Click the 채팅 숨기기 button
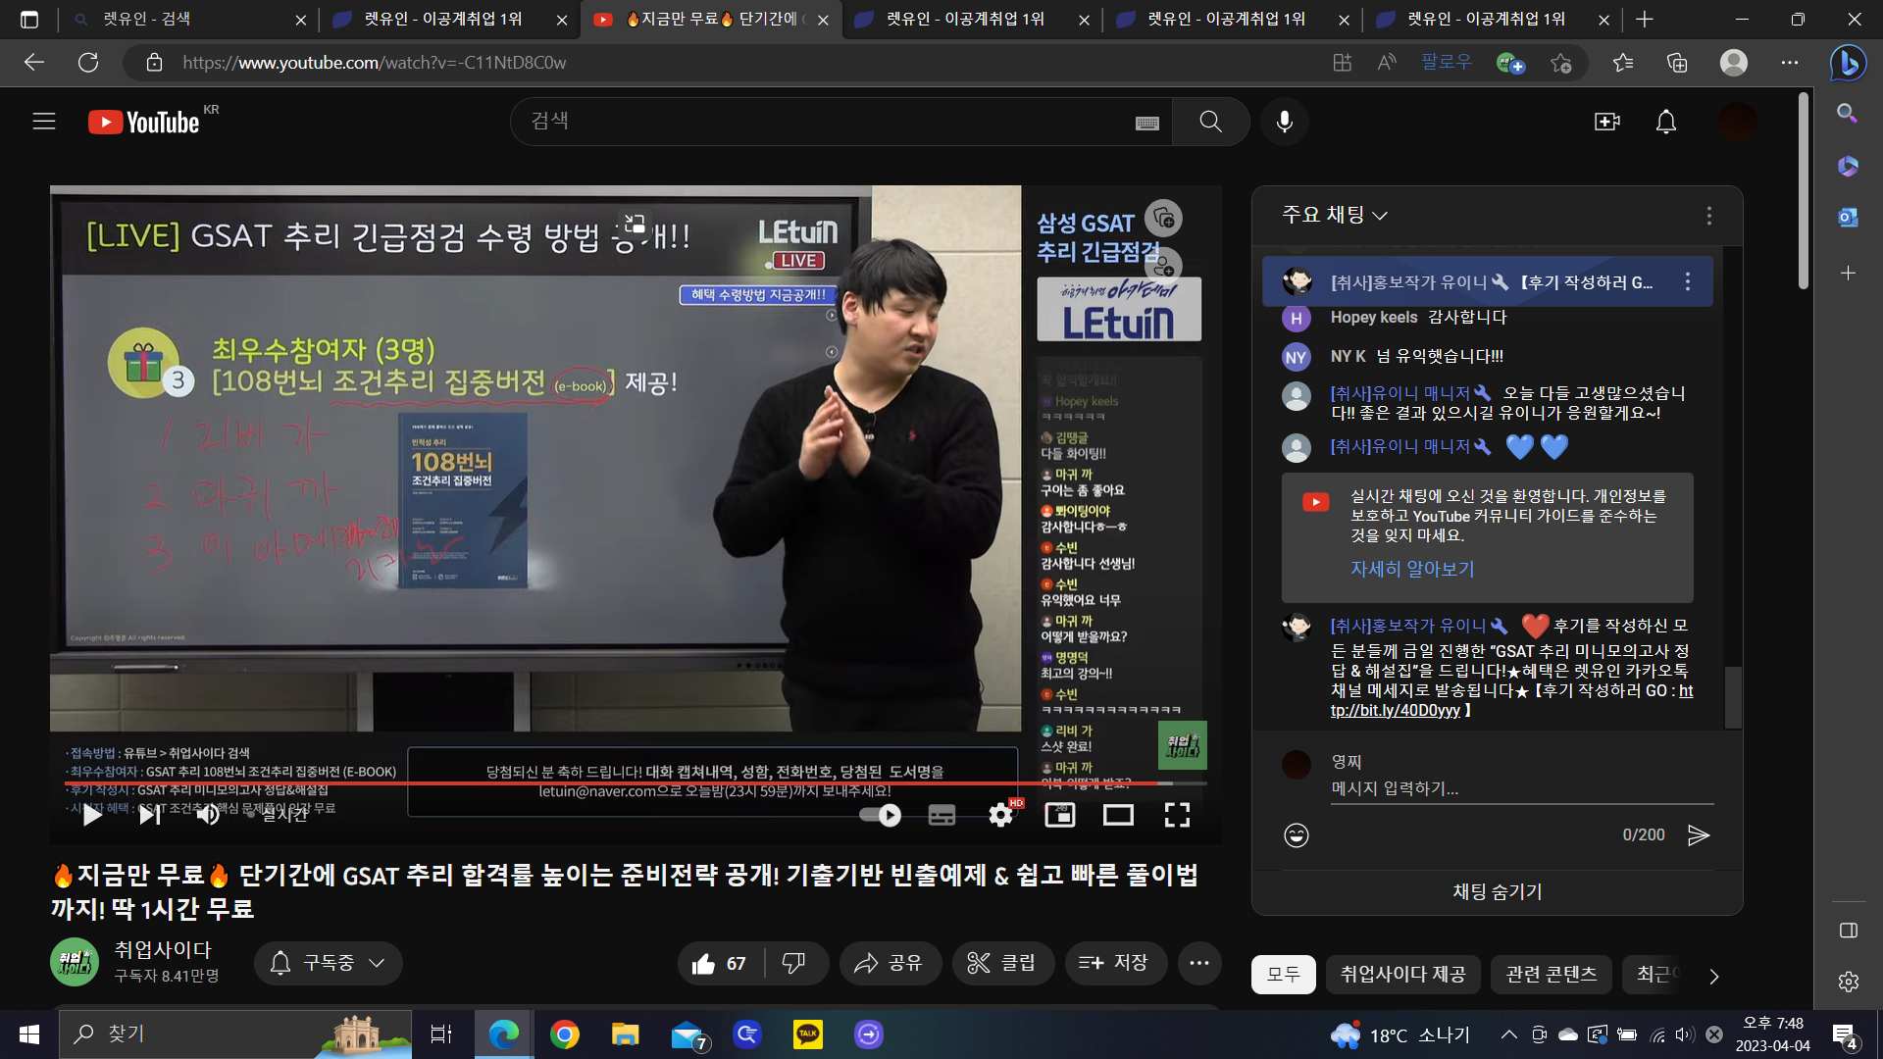 coord(1497,892)
